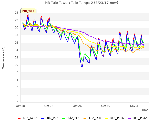Image resolution: width=164 pixels, height=123 pixels.
Task: Click the Tul2_Ts-2 legend label
Action: pos(52,118)
